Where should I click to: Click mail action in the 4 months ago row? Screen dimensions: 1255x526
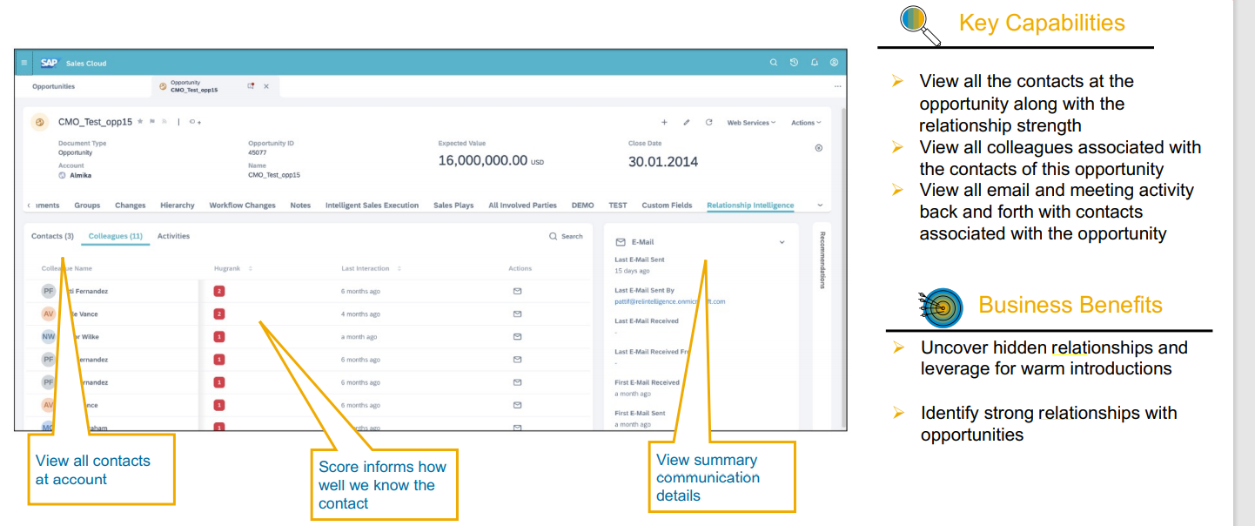point(517,314)
